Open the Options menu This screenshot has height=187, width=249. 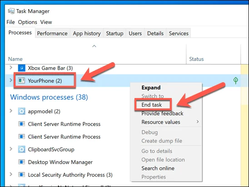point(27,22)
